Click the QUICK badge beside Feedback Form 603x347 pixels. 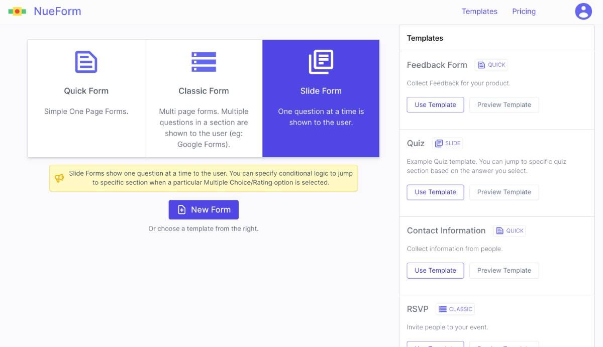(491, 65)
